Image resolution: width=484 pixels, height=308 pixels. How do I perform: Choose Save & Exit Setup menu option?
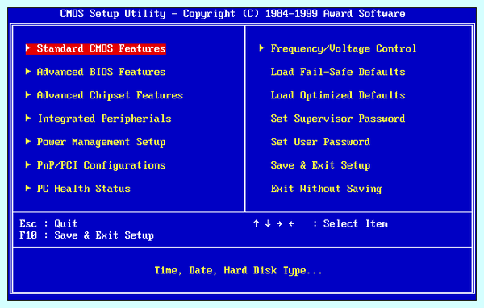click(x=320, y=165)
